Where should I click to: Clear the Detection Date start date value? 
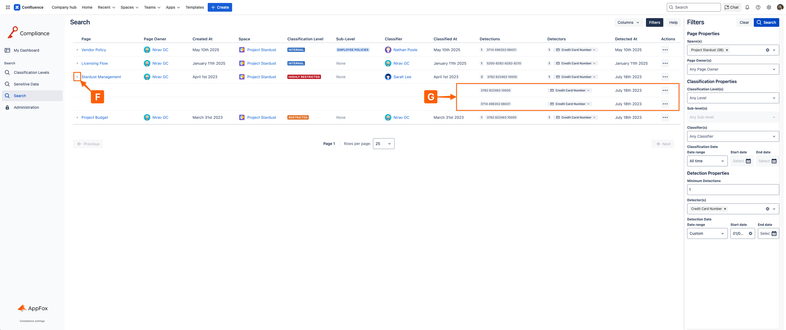click(750, 233)
